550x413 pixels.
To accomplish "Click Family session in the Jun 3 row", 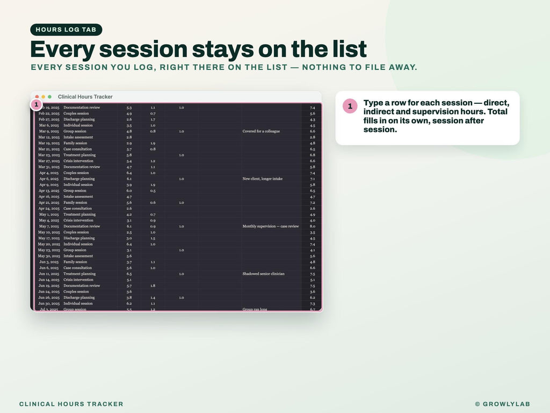I will pos(75,262).
